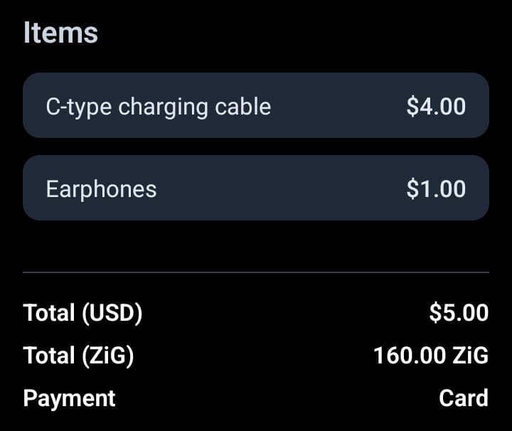The height and width of the screenshot is (431, 512).
Task: Click the Total (USD) label
Action: point(82,313)
